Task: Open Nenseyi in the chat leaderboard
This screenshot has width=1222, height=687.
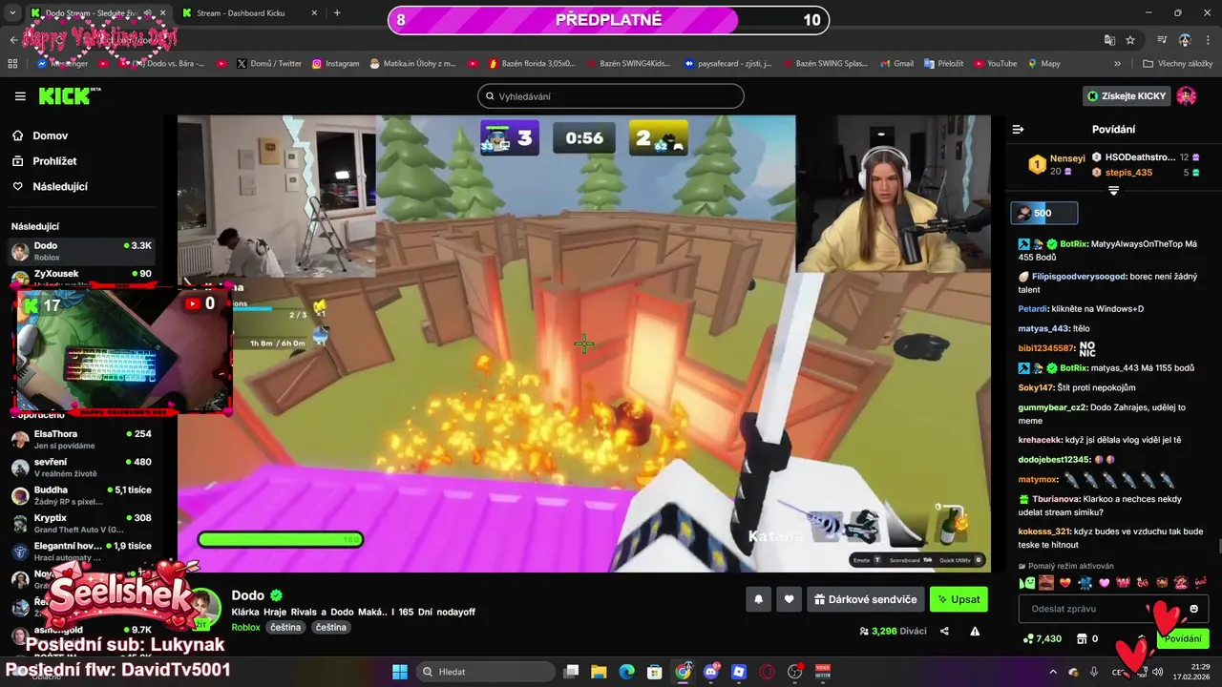Action: (x=1056, y=164)
